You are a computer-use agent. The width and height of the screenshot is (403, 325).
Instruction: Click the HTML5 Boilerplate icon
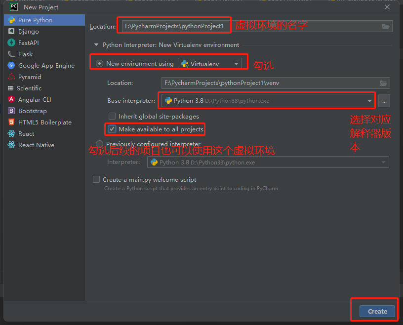click(x=11, y=122)
